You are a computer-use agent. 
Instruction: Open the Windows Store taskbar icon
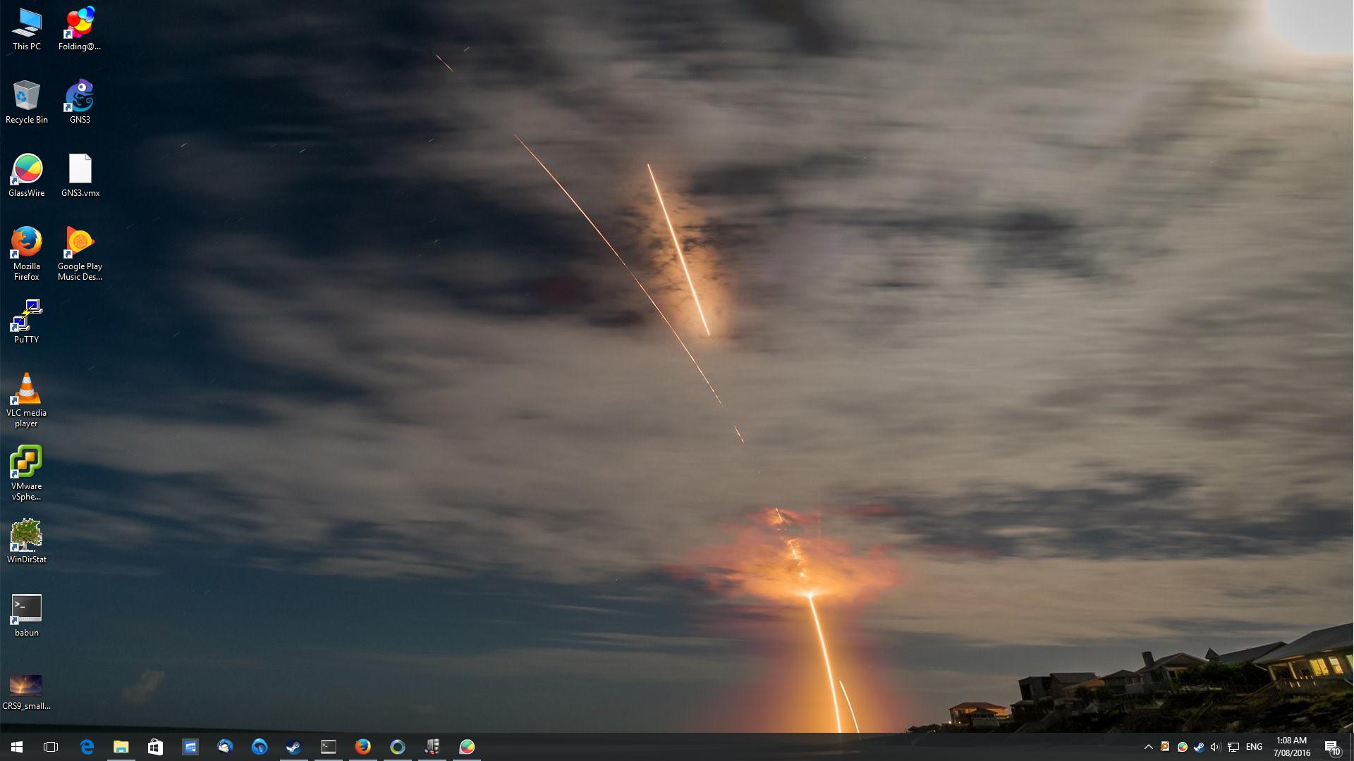156,747
